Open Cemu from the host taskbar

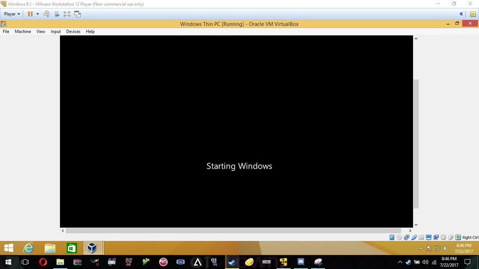[266, 262]
